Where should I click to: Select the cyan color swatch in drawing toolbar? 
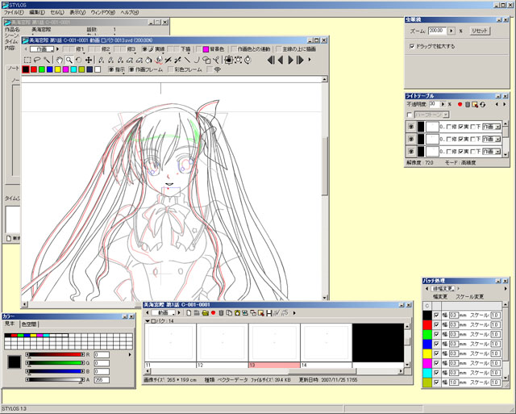tap(73, 69)
